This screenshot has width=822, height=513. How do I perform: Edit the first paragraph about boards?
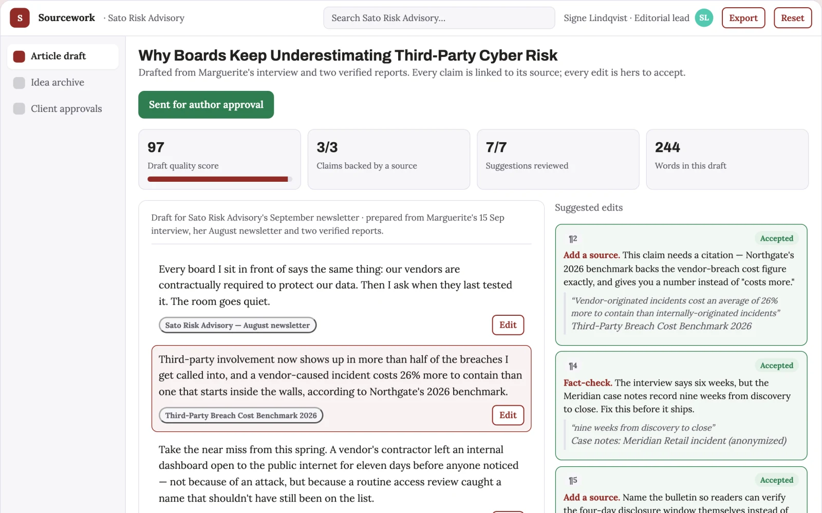coord(508,325)
